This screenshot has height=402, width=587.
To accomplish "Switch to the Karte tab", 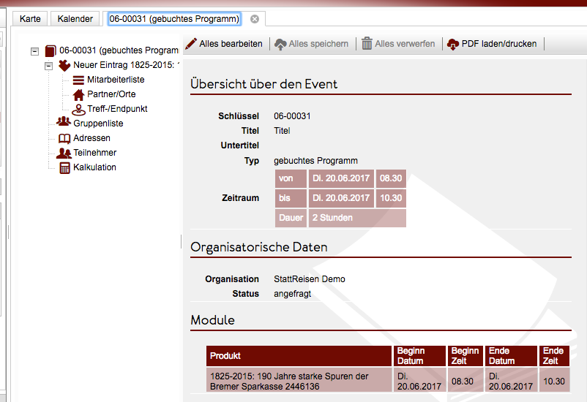I will point(30,18).
